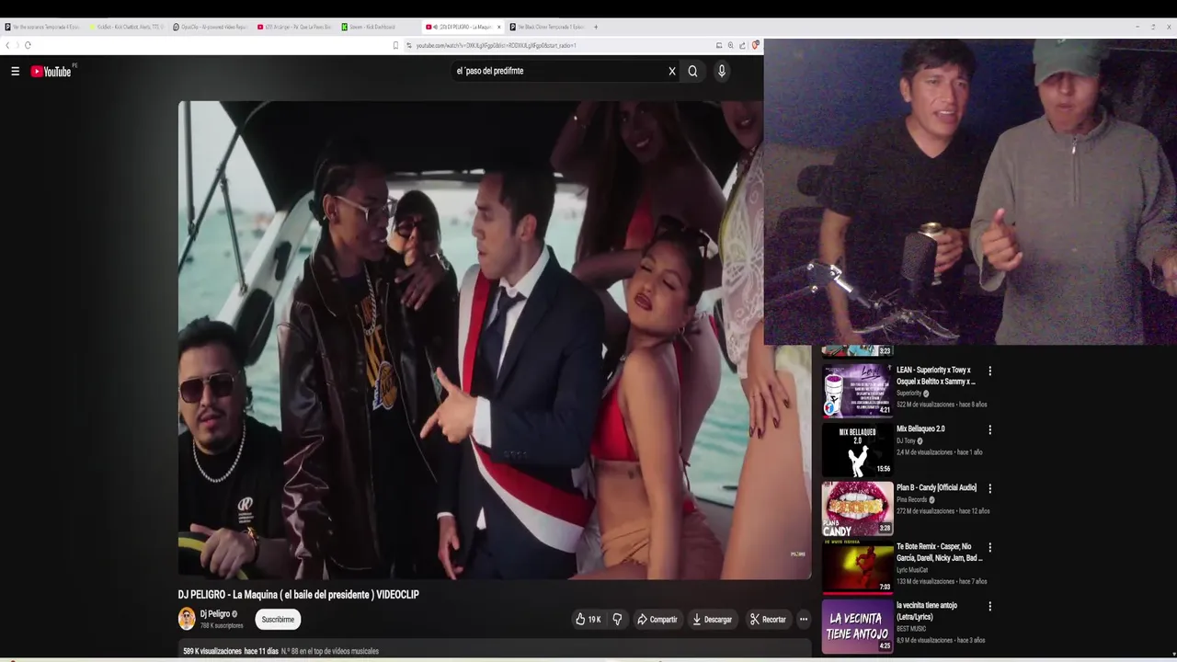Viewport: 1177px width, 662px height.
Task: Share the video with Compartir
Action: point(657,620)
